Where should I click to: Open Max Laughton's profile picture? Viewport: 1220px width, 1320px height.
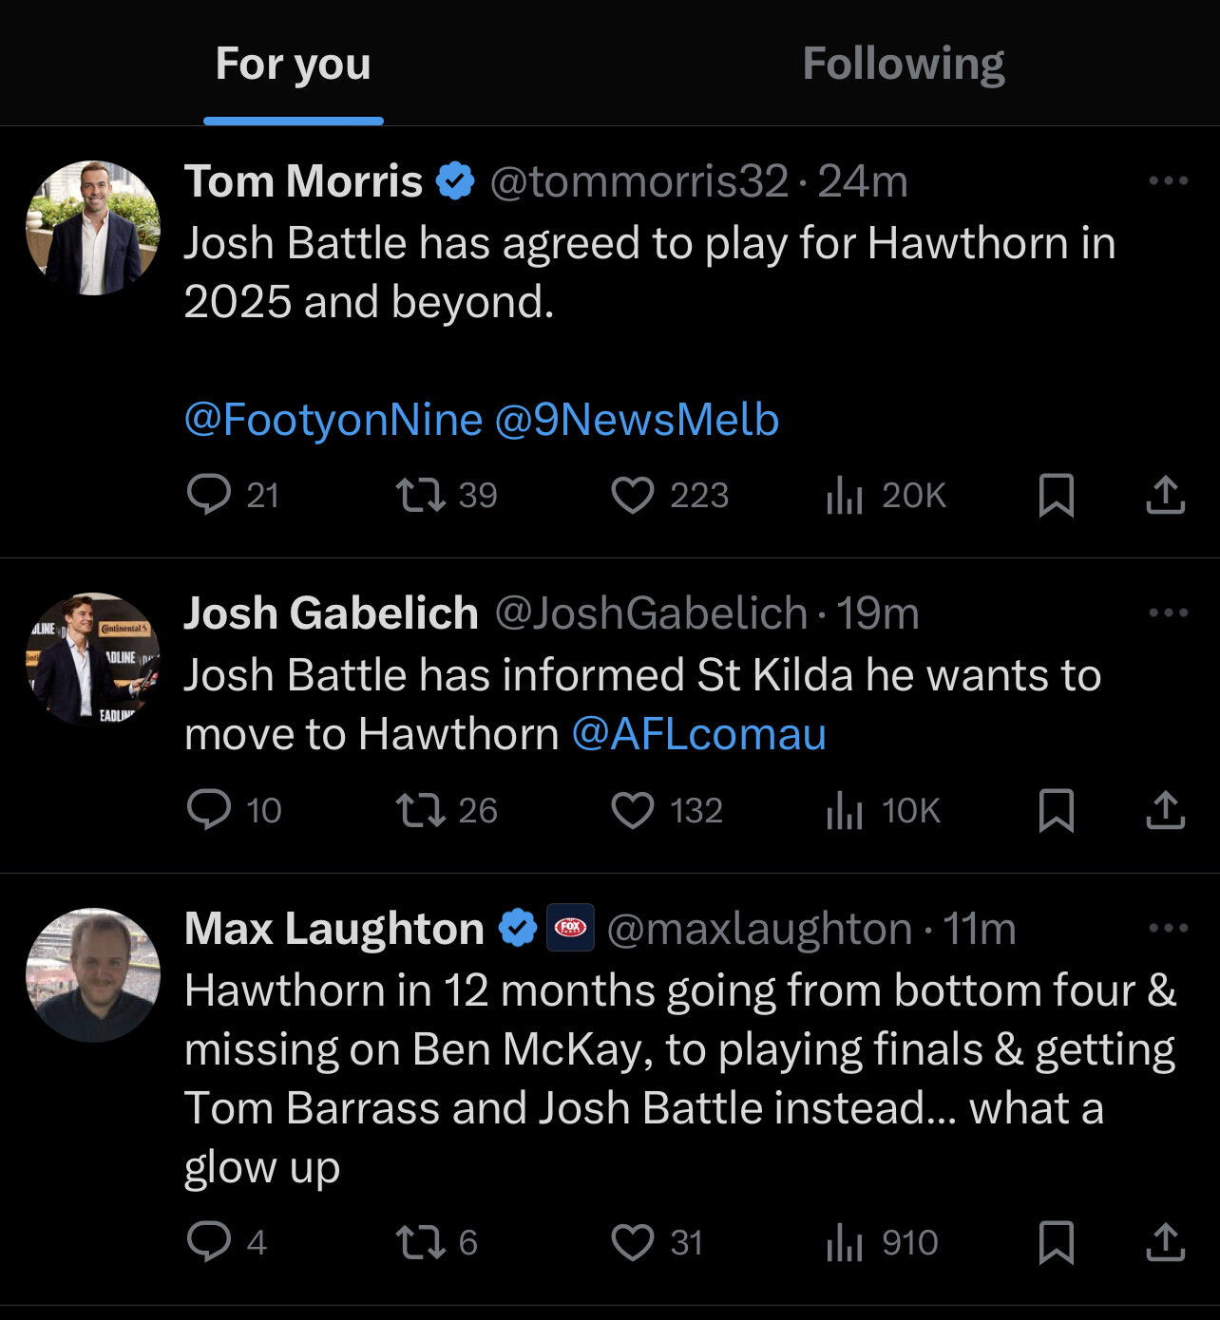(93, 975)
